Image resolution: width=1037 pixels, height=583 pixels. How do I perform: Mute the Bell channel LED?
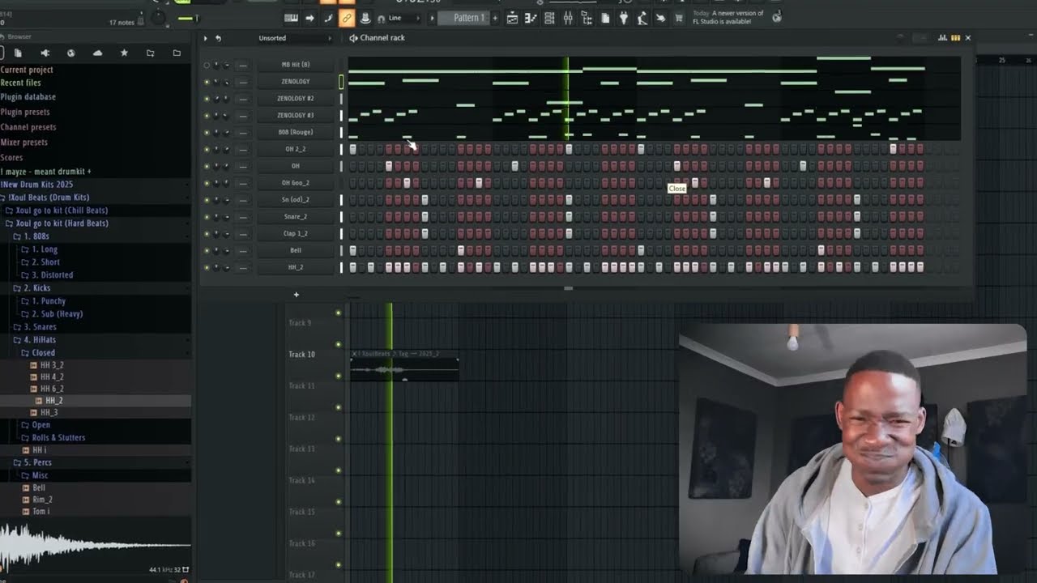point(207,251)
